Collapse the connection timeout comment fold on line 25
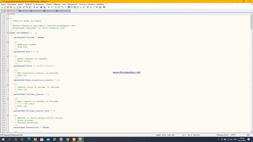This screenshot has height=142, width=253. (x=8, y=71)
